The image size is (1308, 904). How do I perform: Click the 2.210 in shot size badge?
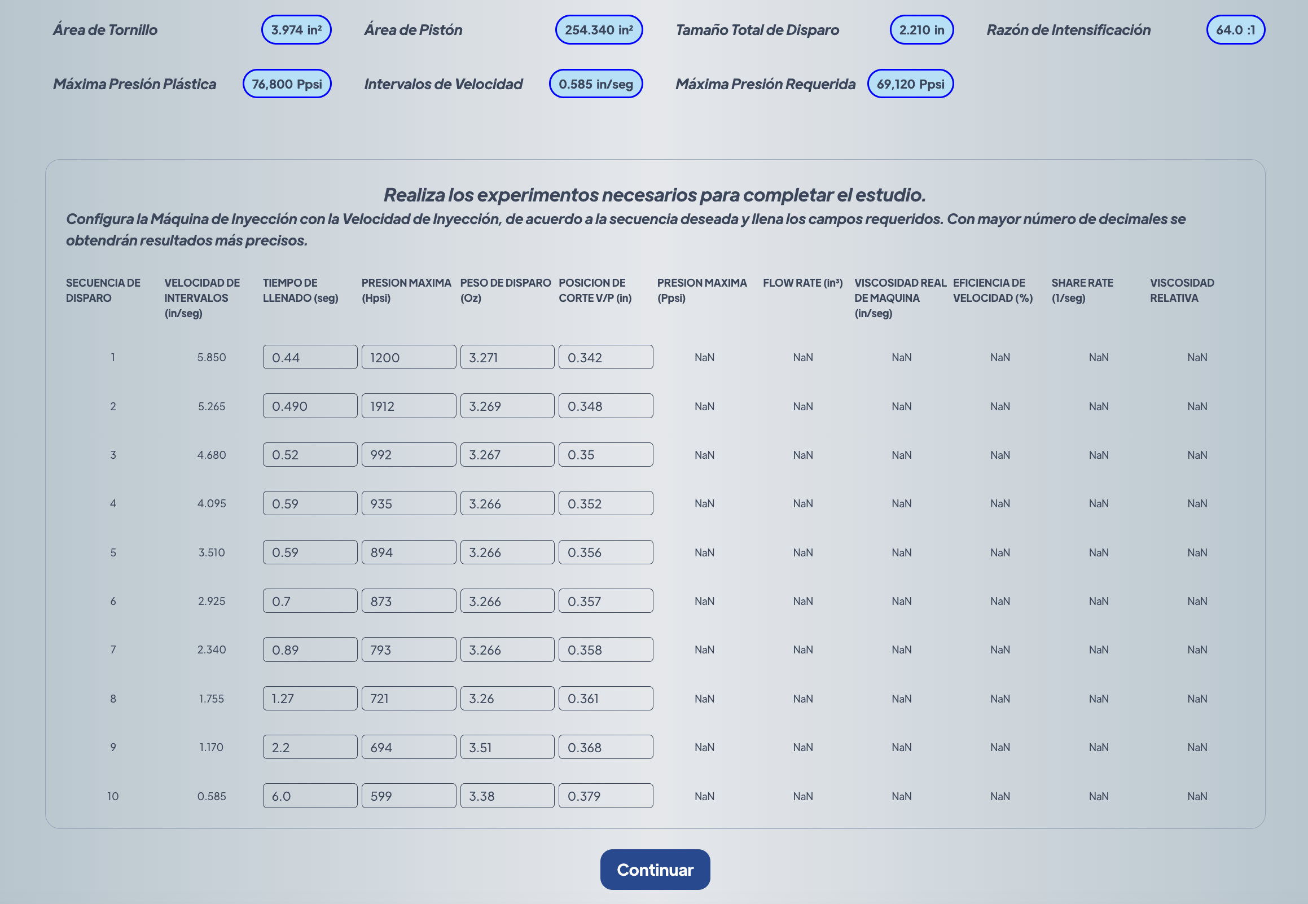(x=921, y=30)
